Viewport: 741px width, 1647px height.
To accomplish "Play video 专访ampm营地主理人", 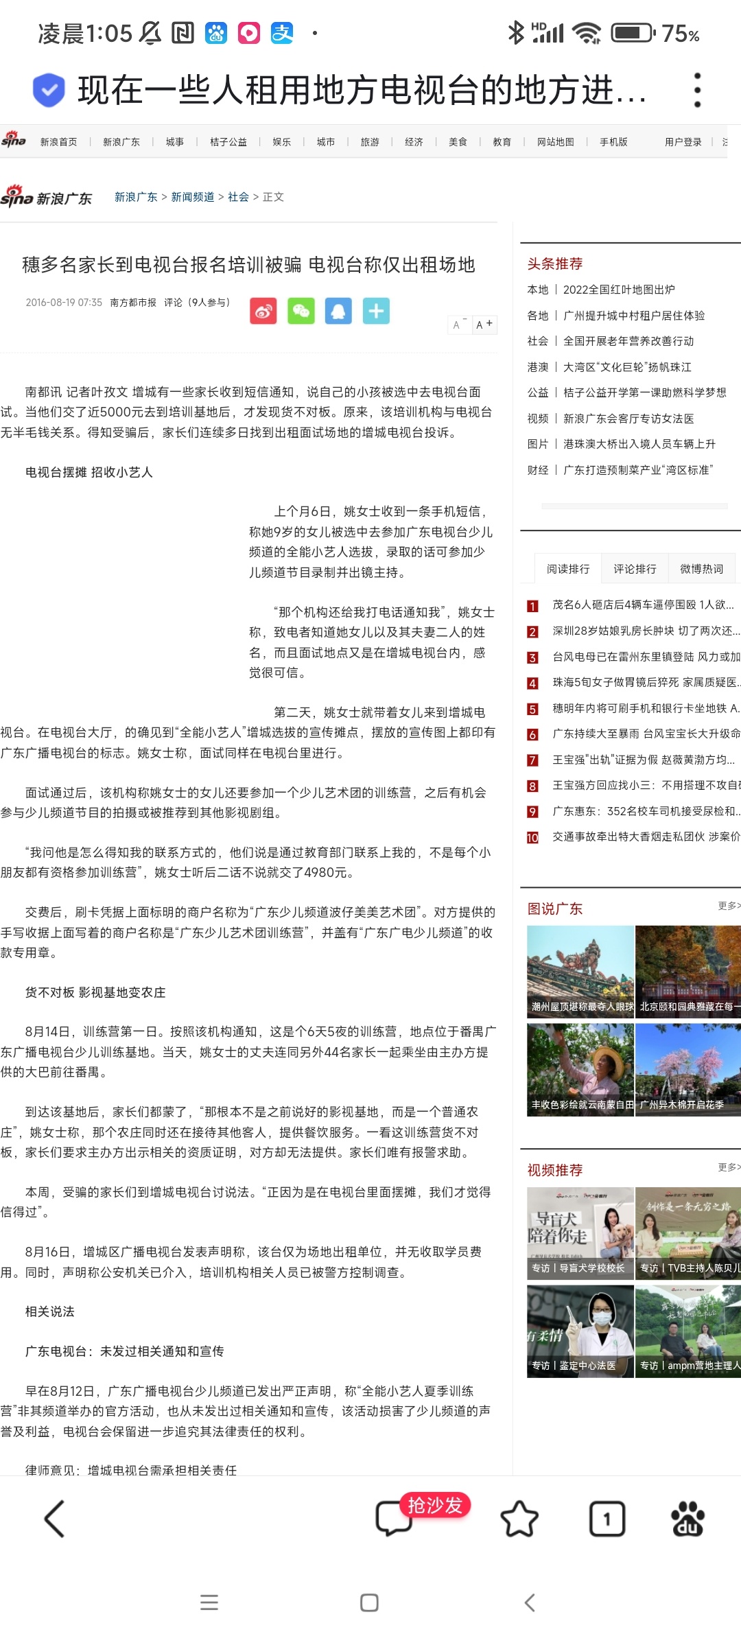I will coord(688,1331).
